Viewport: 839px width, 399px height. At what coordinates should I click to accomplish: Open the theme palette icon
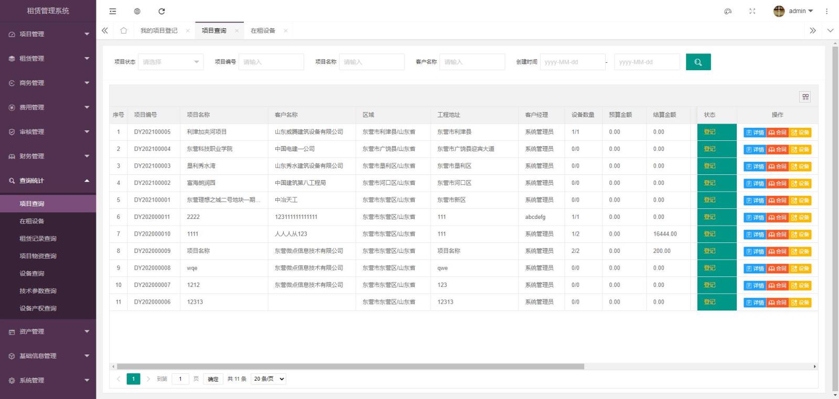tap(728, 11)
